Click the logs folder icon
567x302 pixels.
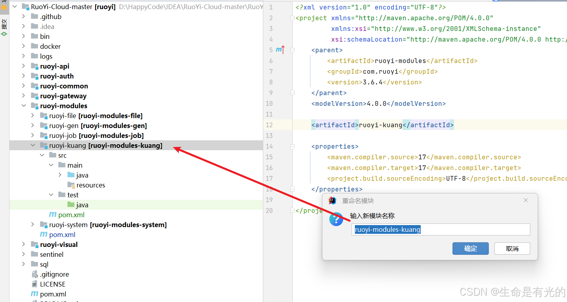point(34,56)
